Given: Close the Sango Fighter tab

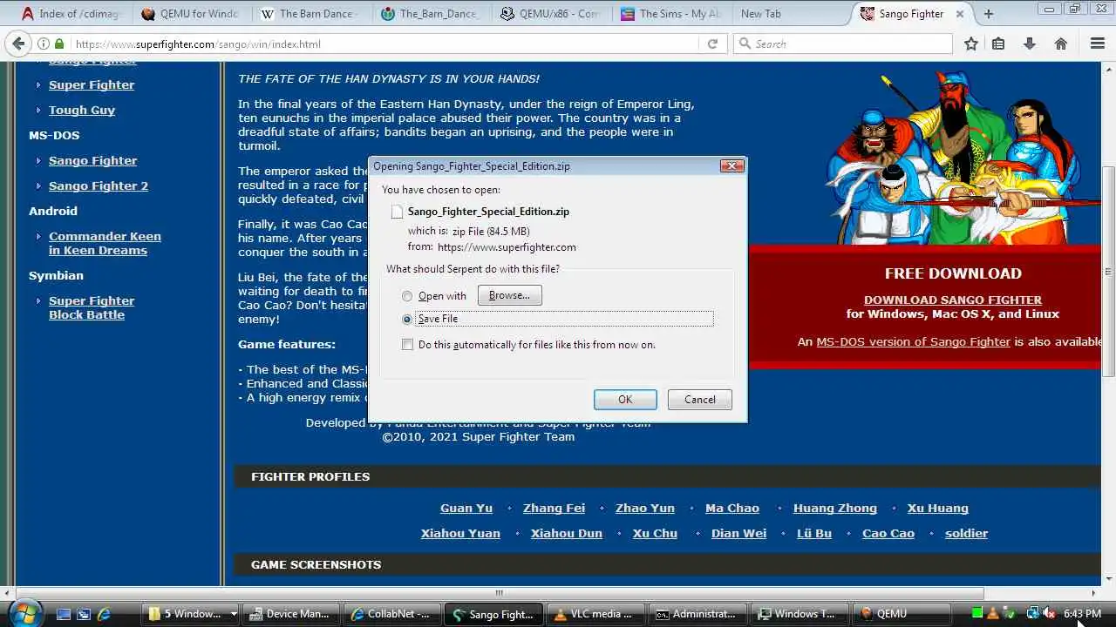Looking at the screenshot, I should pos(961,14).
